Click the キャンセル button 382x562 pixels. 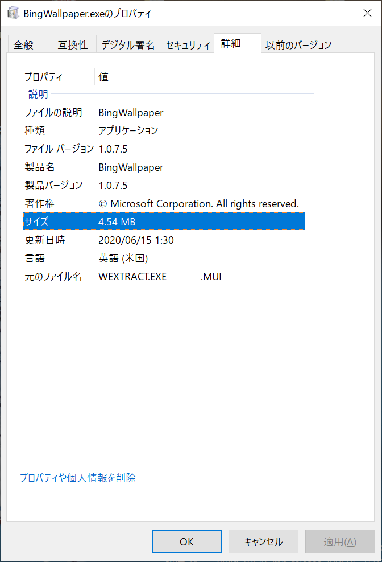(x=263, y=541)
